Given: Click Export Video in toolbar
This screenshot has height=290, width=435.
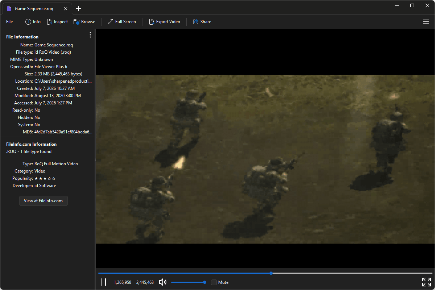Looking at the screenshot, I should point(165,22).
